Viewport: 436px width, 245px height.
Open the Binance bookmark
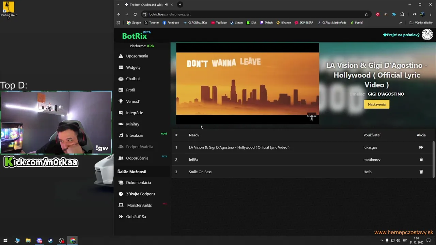coord(283,23)
